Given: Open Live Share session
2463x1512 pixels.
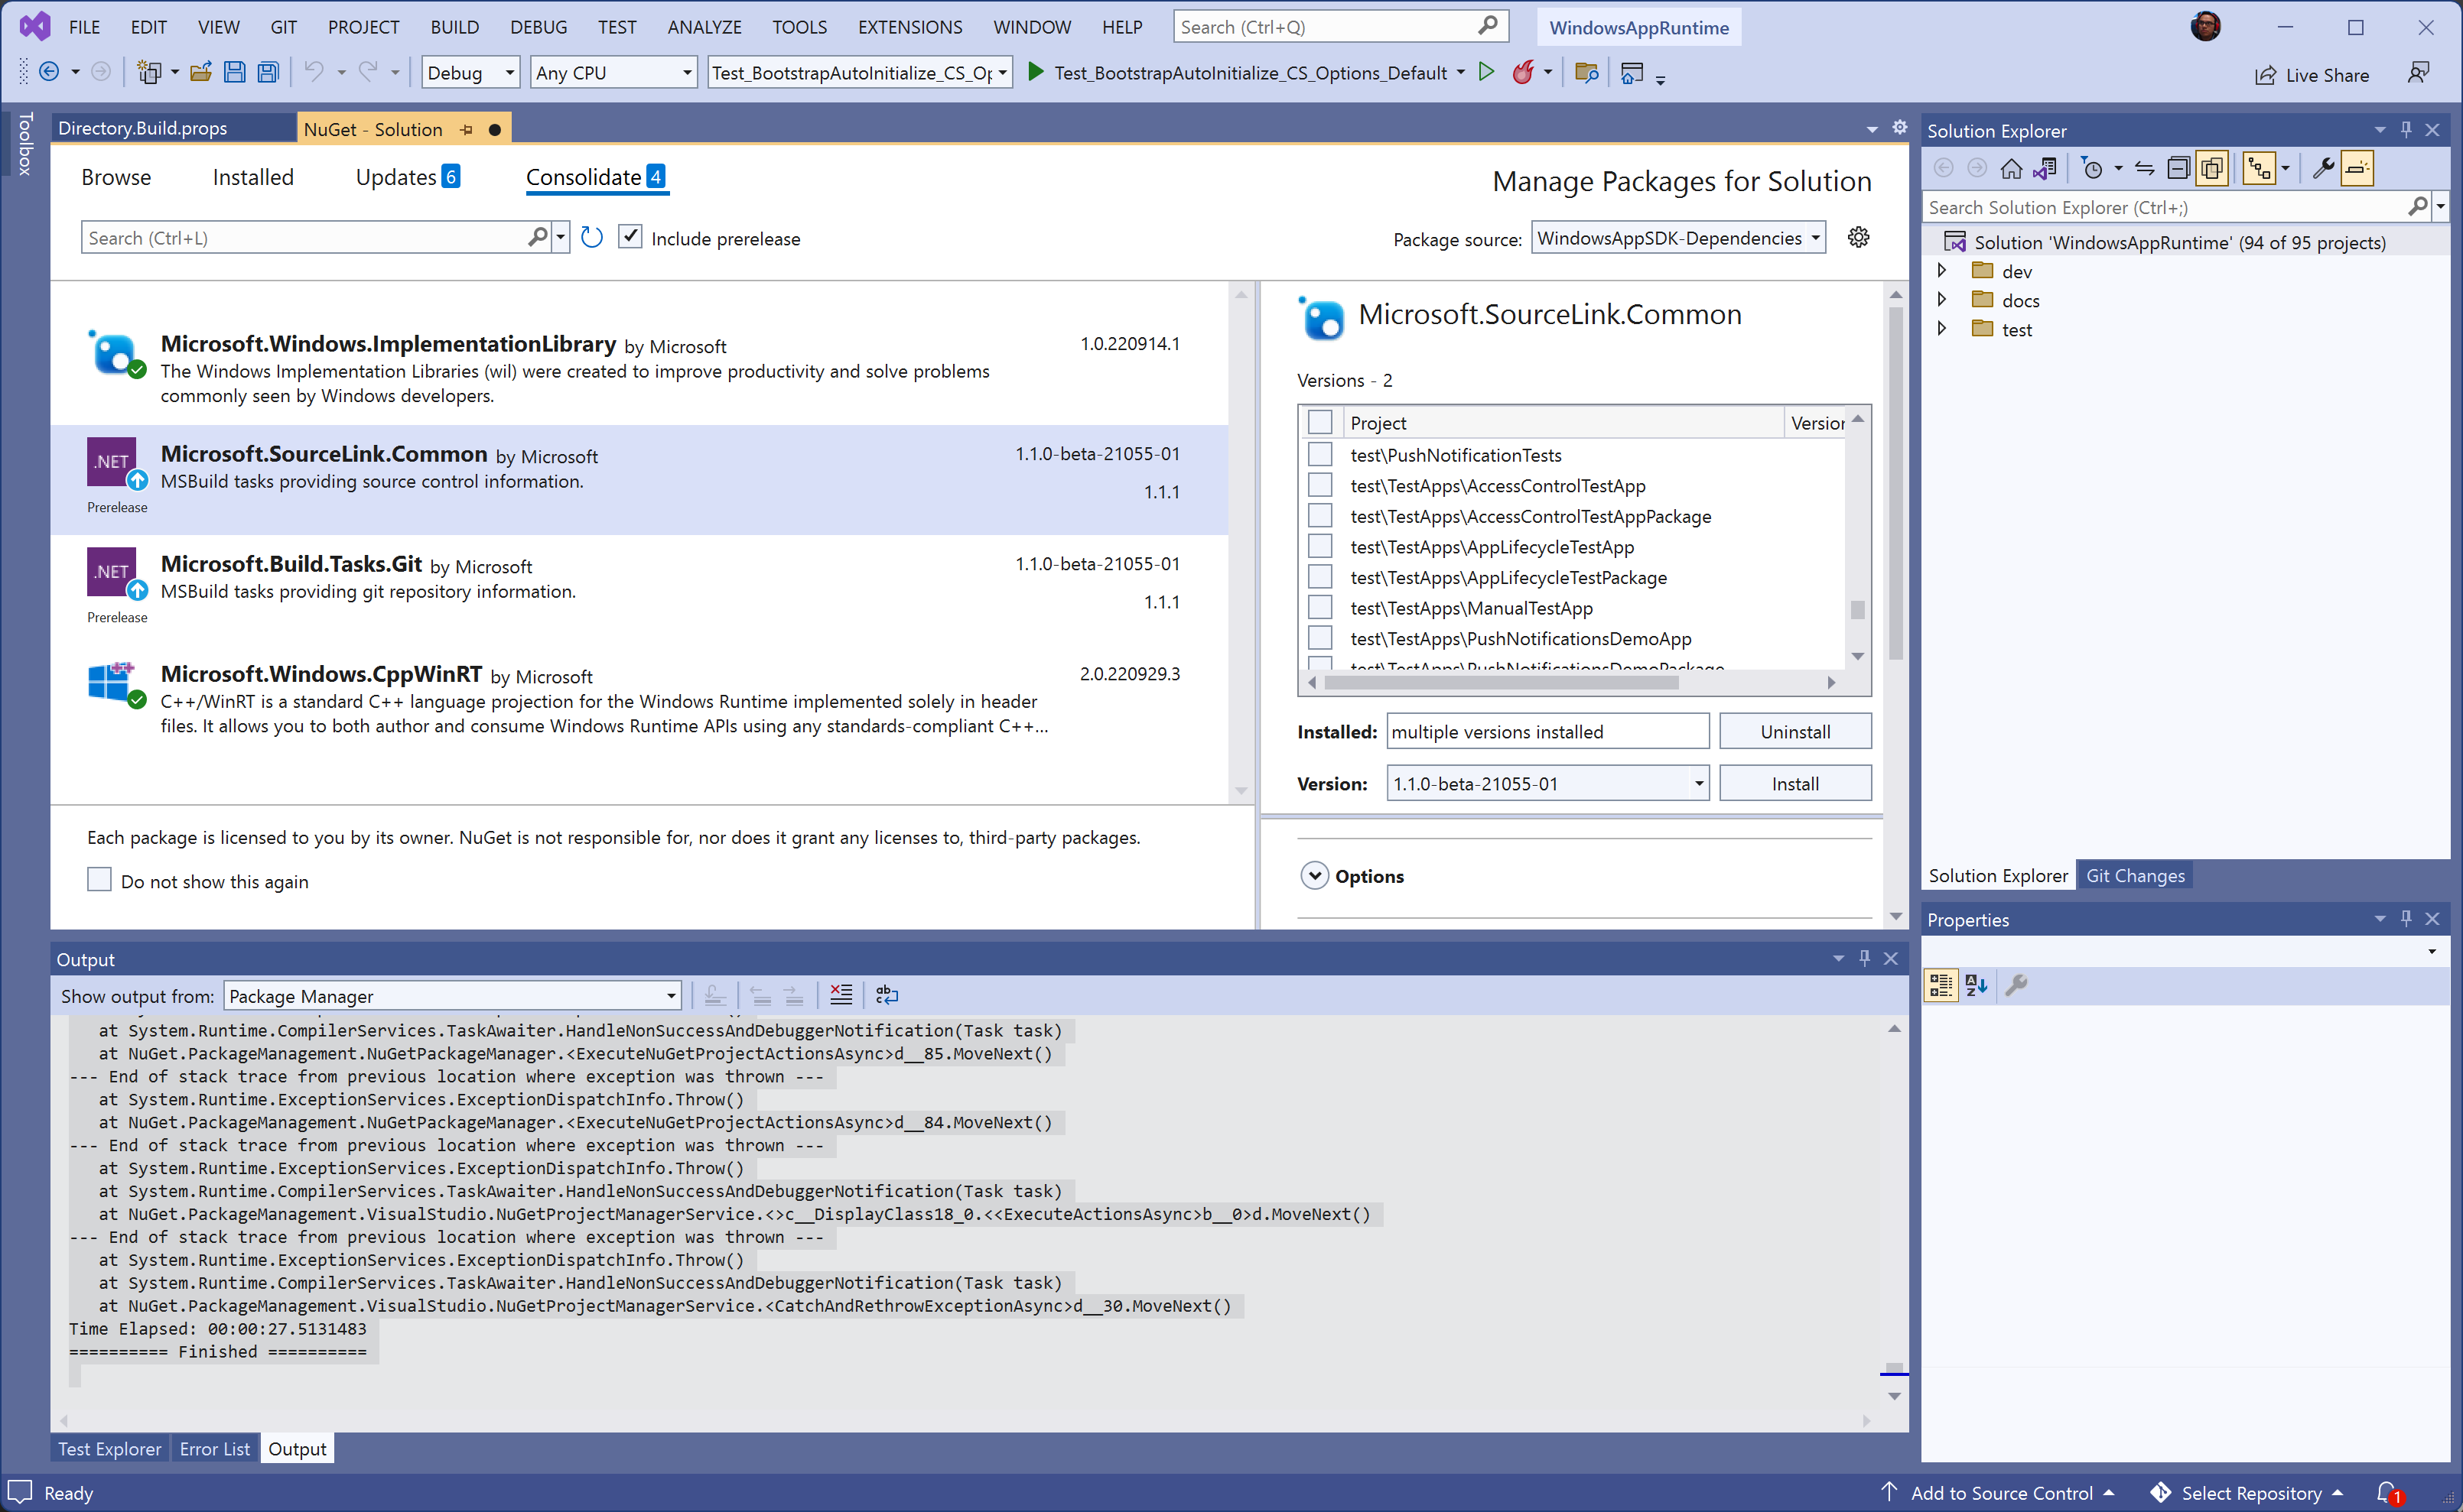Looking at the screenshot, I should pos(2312,74).
